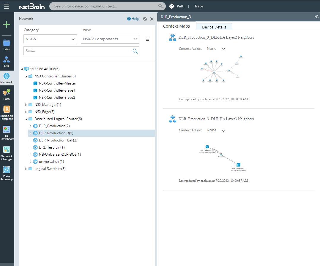The image size is (320, 266).
Task: Click the Path diamond icon in header
Action: click(172, 6)
